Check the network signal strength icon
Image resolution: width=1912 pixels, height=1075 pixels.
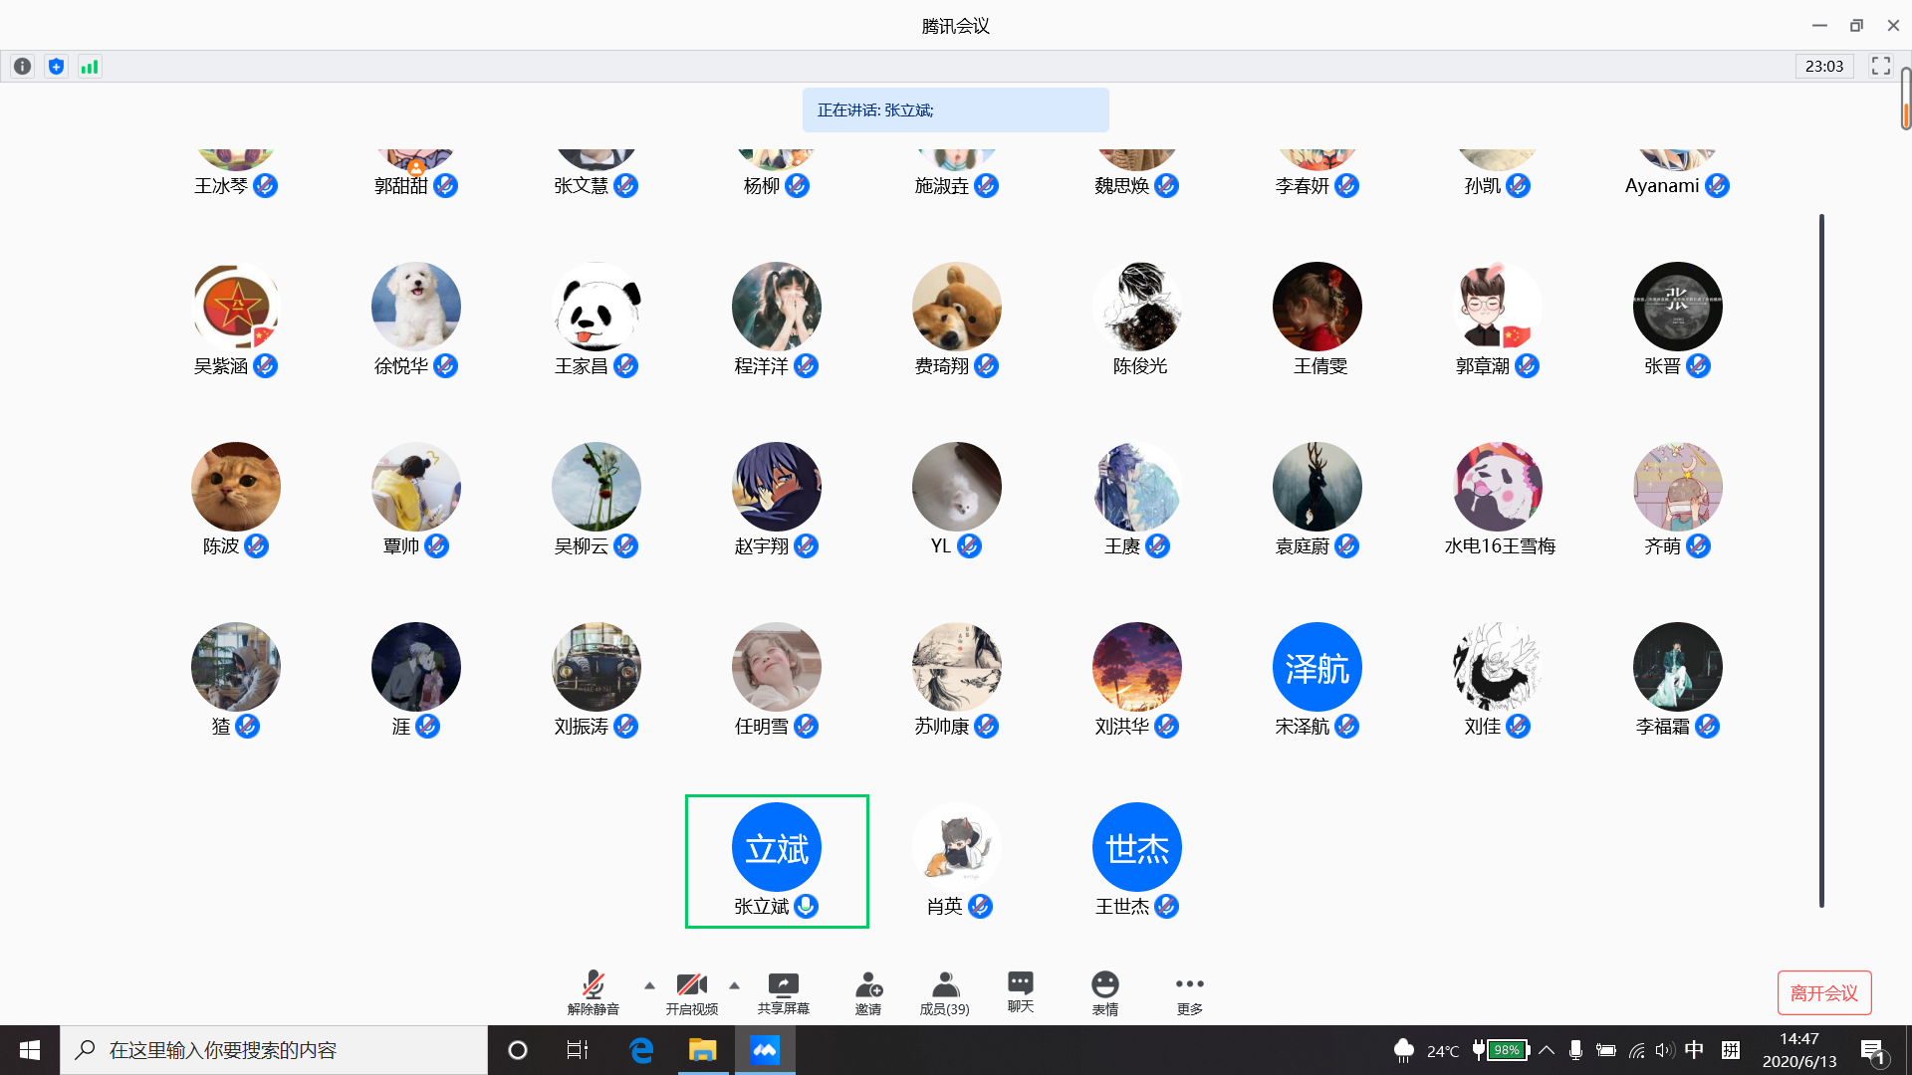pos(90,67)
